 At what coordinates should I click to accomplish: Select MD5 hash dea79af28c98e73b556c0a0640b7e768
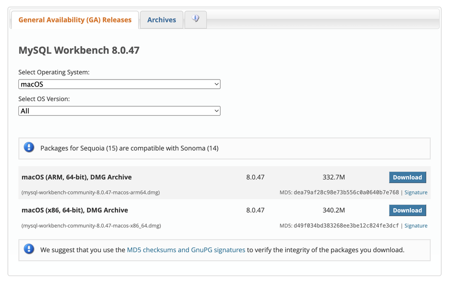point(346,192)
